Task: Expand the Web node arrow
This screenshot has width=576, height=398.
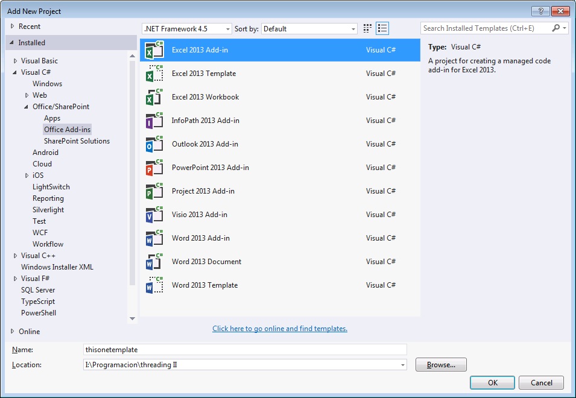Action: 27,95
